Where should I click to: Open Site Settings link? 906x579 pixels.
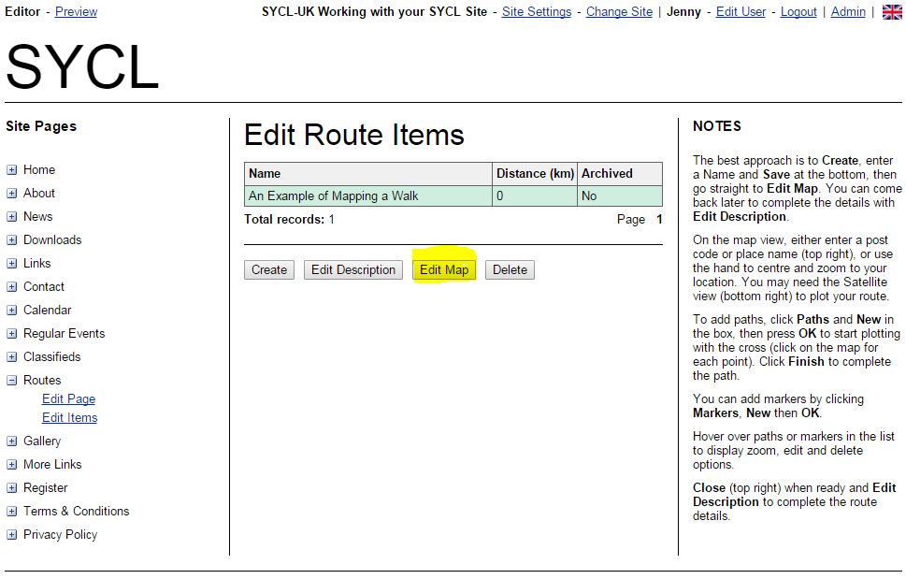coord(536,11)
